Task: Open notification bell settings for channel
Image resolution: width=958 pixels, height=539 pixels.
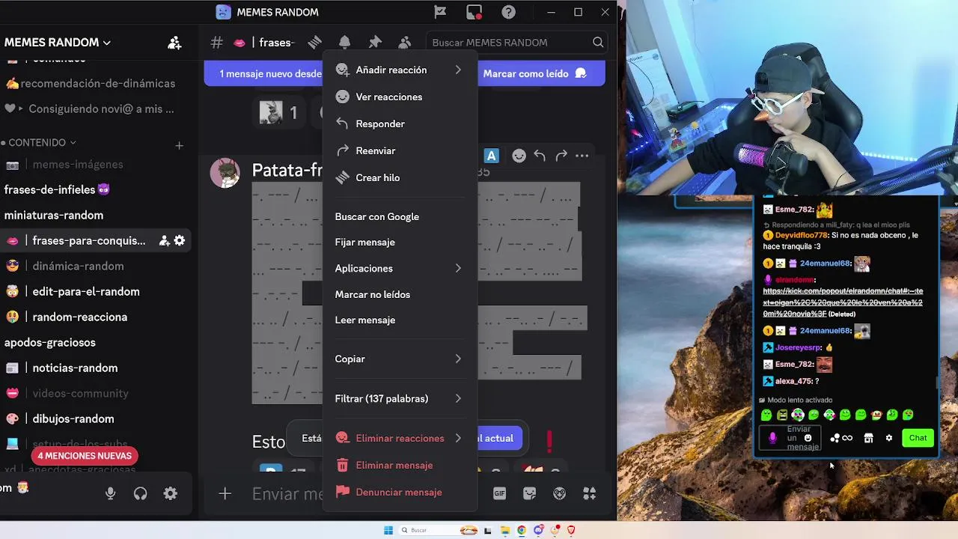Action: point(344,43)
